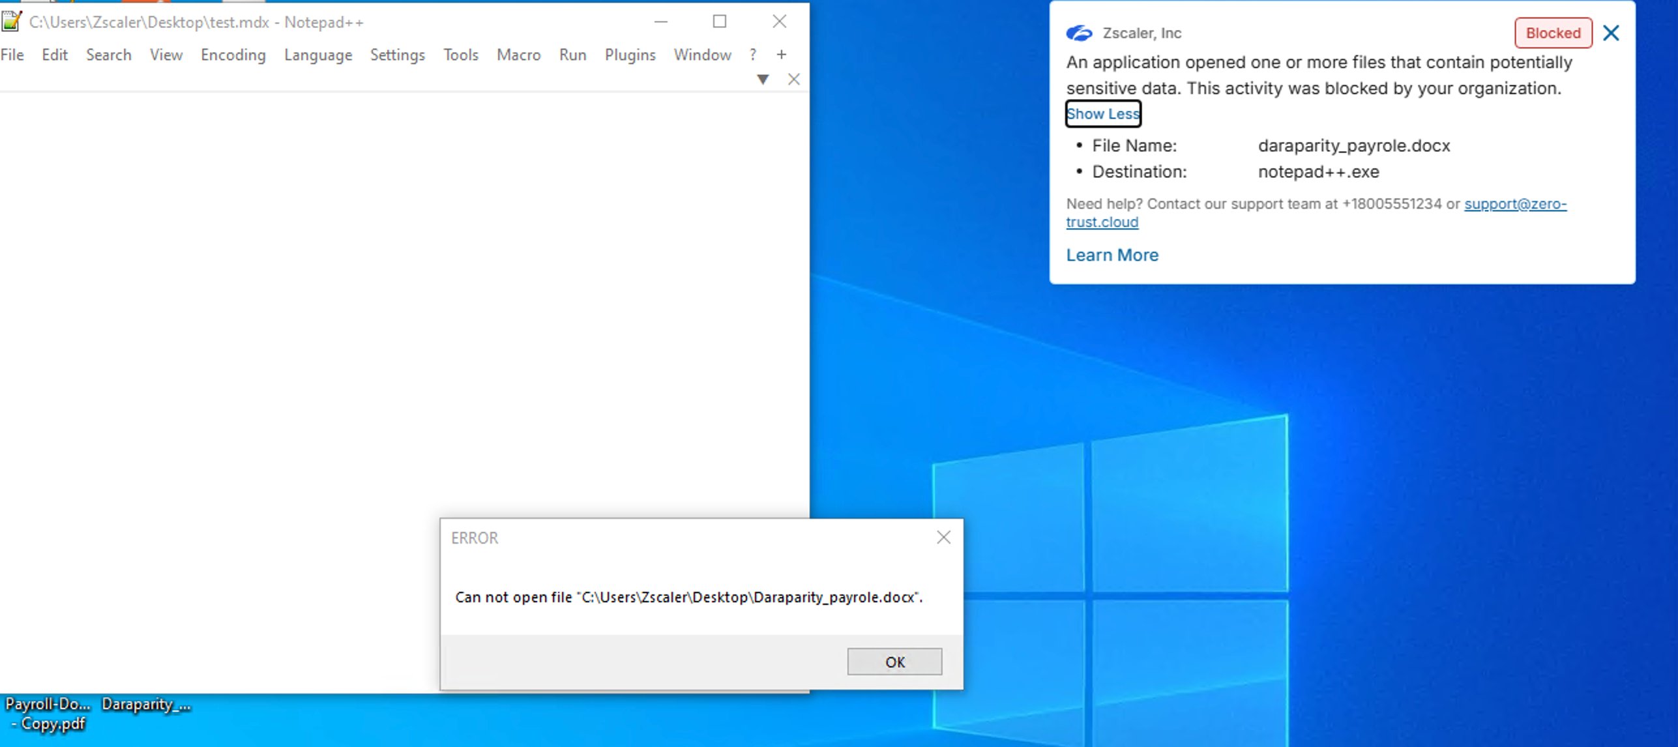Image resolution: width=1678 pixels, height=747 pixels.
Task: Open the Plugins menu
Action: tap(630, 55)
